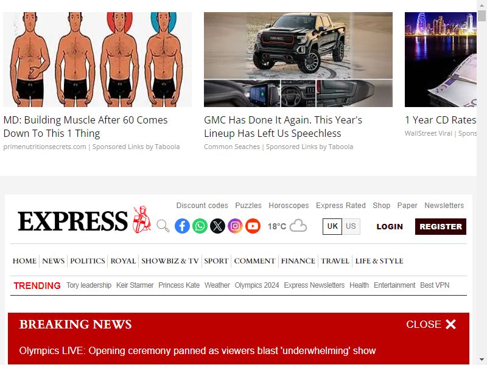Image resolution: width=487 pixels, height=365 pixels.
Task: Go to Showbiz & TV section
Action: pyautogui.click(x=170, y=261)
